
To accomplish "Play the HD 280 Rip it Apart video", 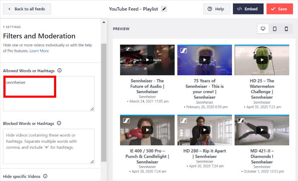I will pos(204,130).
